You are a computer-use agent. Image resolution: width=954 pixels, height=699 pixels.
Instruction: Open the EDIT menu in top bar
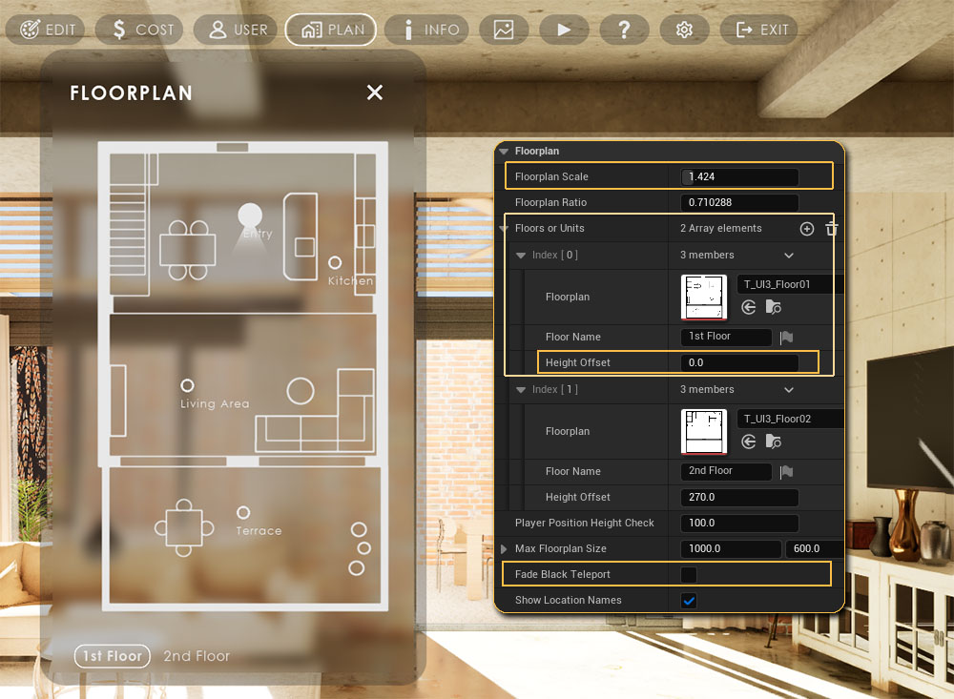point(47,30)
